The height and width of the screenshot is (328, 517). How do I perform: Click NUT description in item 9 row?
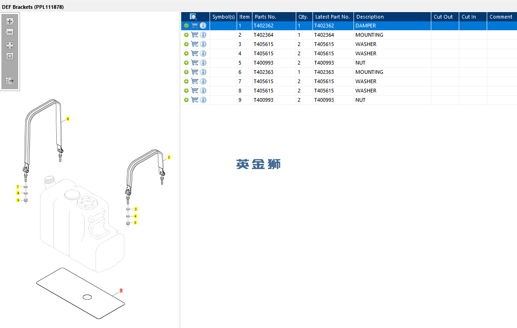point(392,100)
